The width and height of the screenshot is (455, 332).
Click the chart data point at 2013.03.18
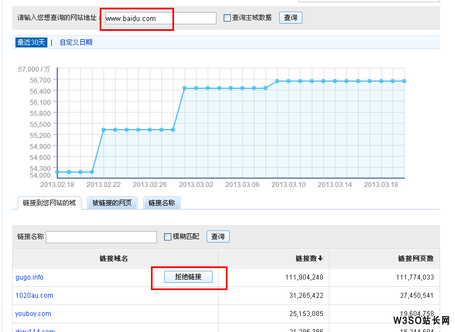[381, 81]
